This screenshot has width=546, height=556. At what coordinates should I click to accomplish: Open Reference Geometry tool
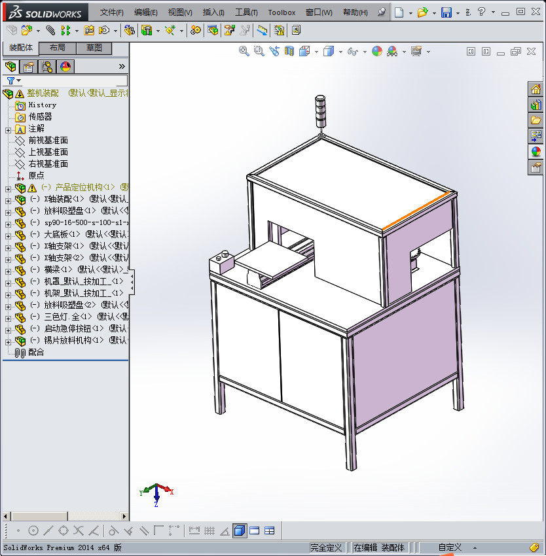click(x=170, y=31)
